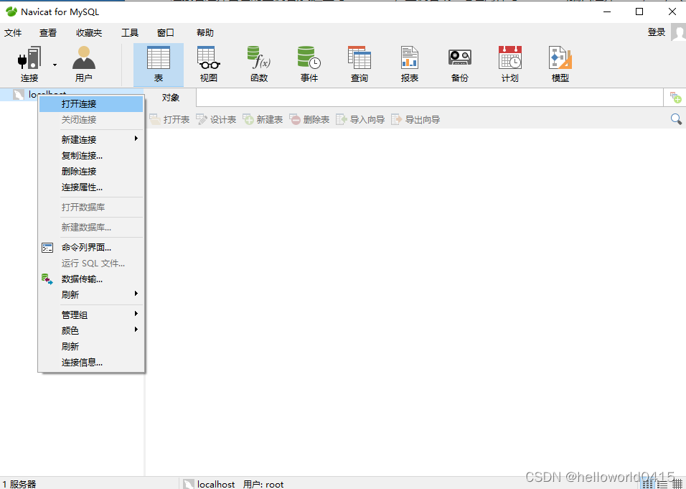Open the 函数 functions toolbar icon
The width and height of the screenshot is (686, 489).
[259, 65]
